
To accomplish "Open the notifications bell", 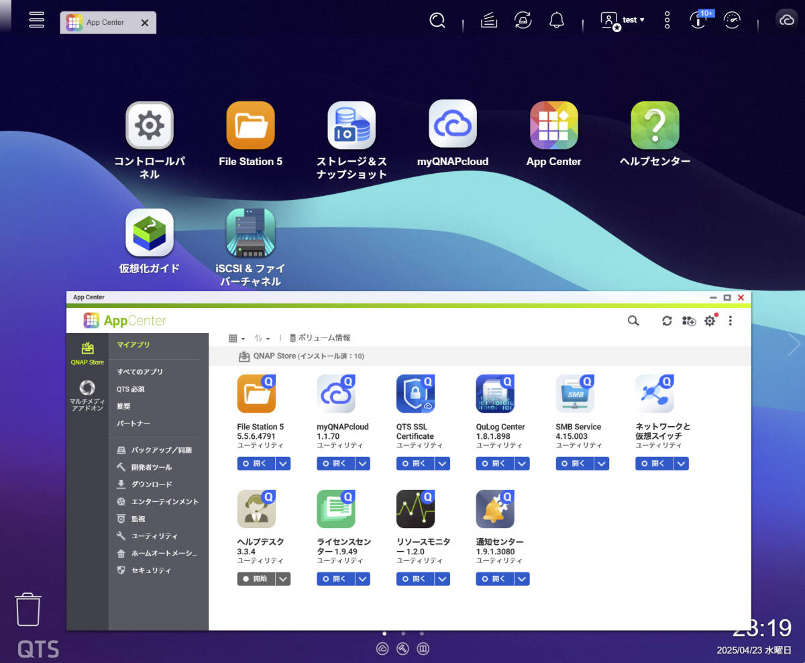I will (x=556, y=21).
